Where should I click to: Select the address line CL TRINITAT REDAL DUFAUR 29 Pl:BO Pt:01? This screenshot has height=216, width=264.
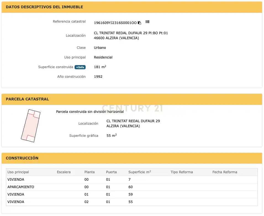point(131,33)
